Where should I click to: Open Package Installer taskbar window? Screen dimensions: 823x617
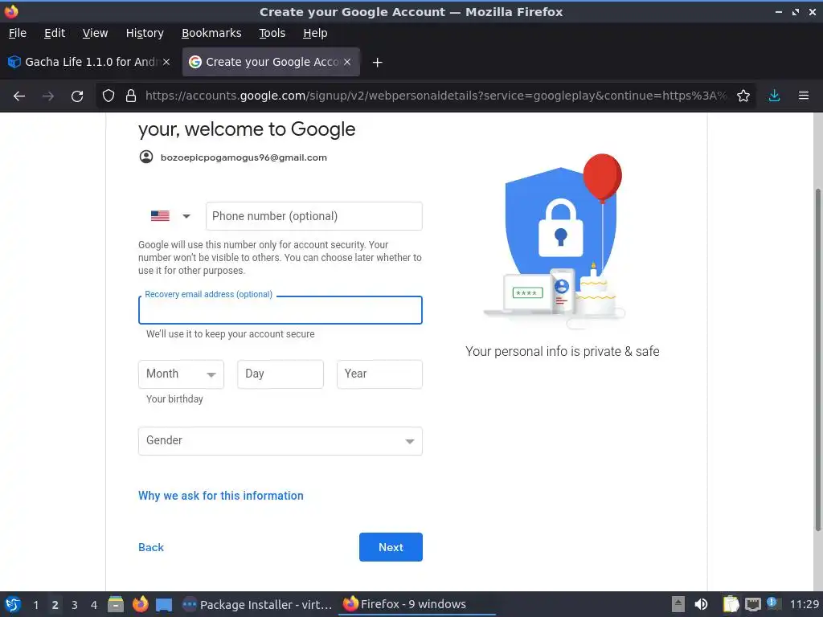pyautogui.click(x=257, y=604)
